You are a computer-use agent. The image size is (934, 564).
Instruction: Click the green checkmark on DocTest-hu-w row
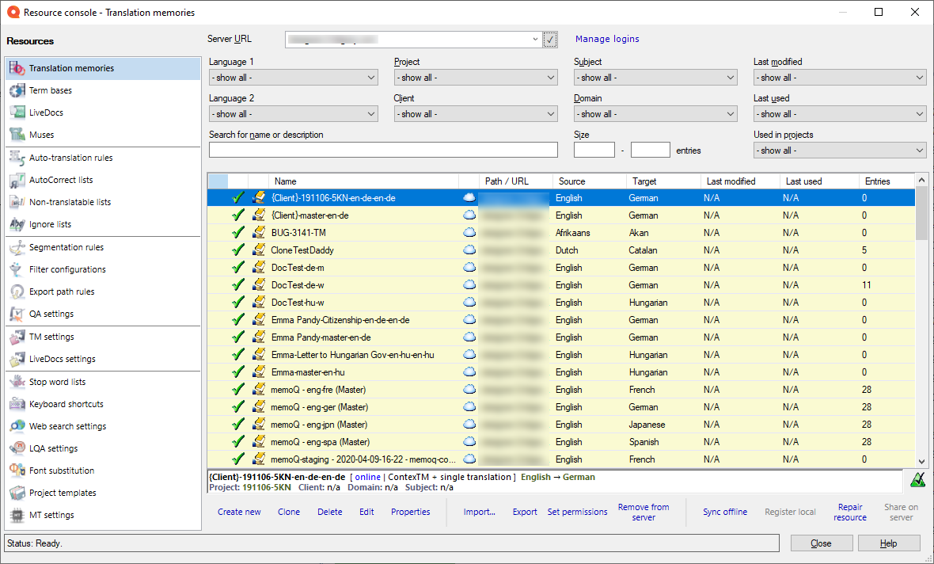(238, 303)
